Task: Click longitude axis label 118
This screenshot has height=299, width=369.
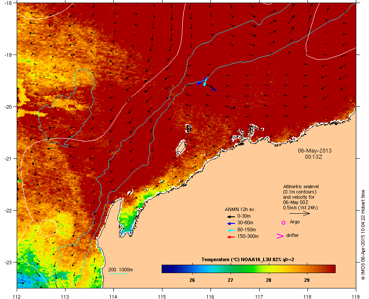Action: pos(307,297)
